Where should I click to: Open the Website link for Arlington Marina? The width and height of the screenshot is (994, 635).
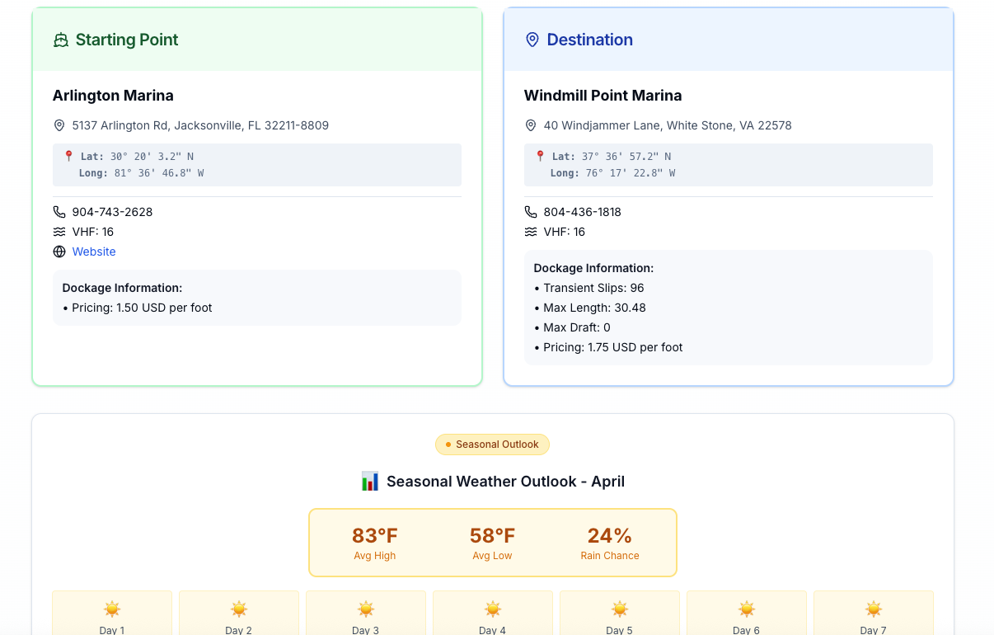click(x=93, y=252)
